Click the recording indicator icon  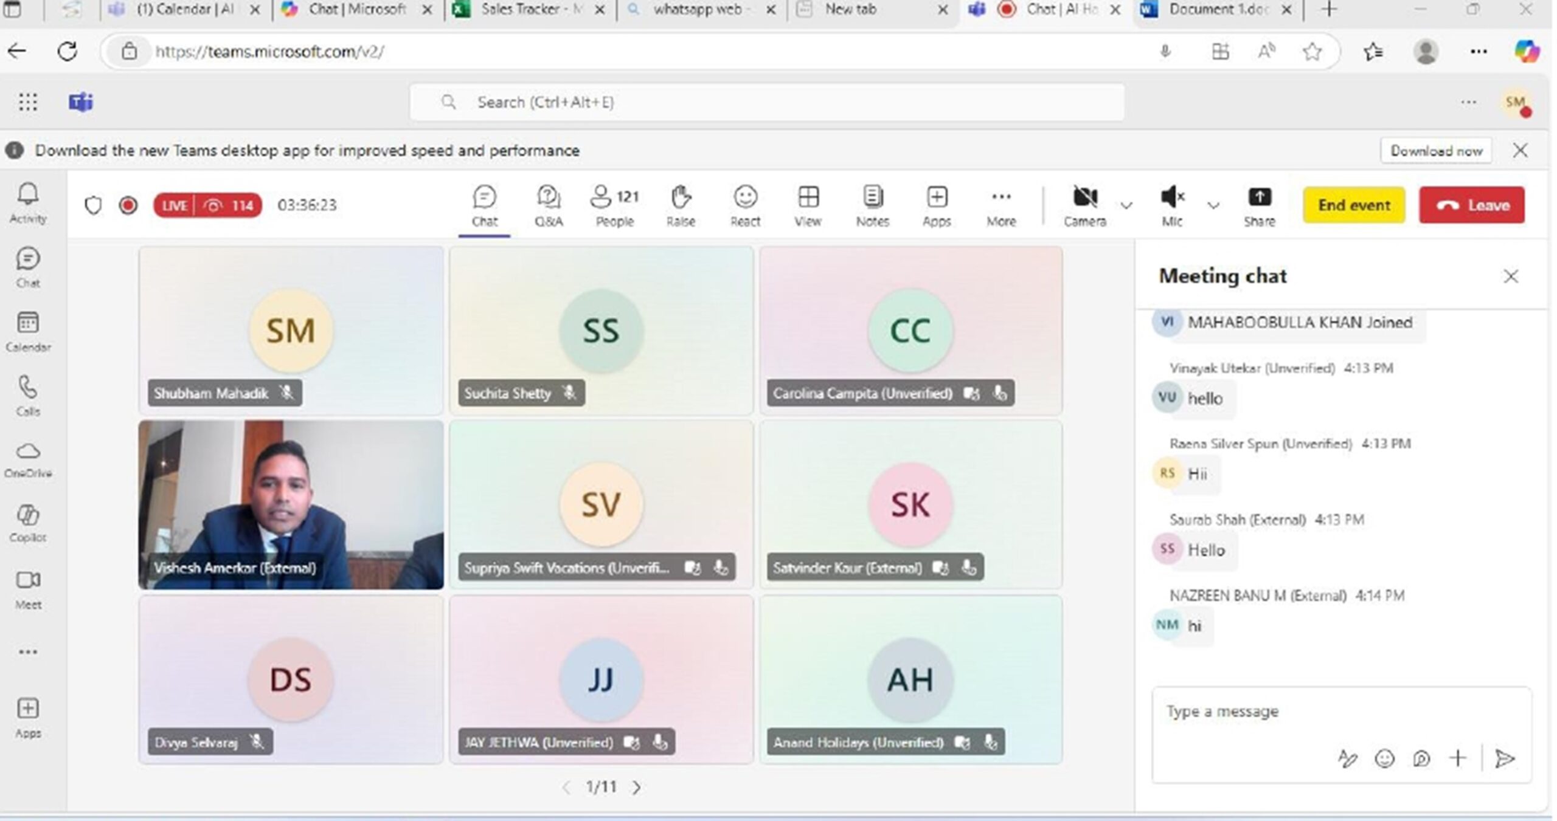pos(128,205)
